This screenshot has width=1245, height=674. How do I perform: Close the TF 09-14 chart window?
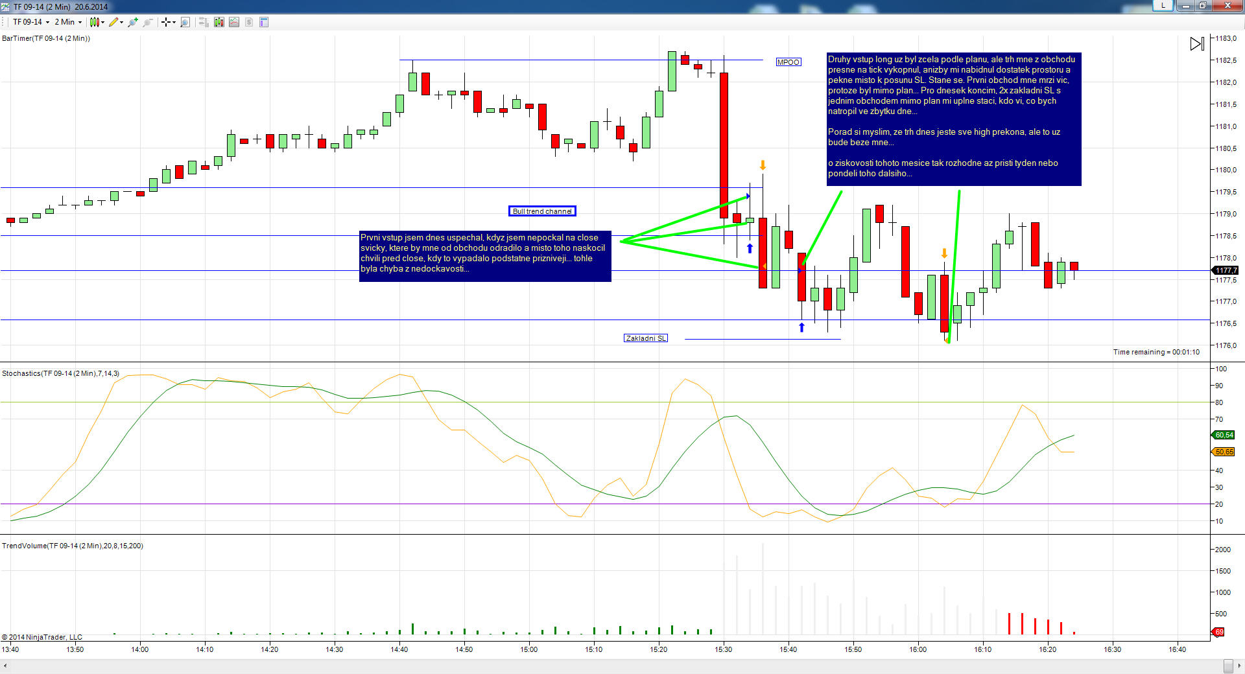[x=1227, y=5]
